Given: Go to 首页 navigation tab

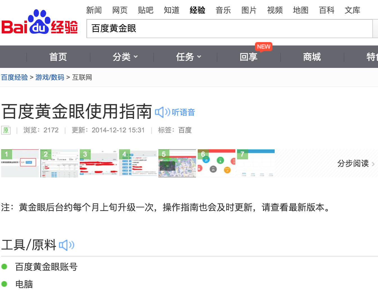Looking at the screenshot, I should coord(58,57).
